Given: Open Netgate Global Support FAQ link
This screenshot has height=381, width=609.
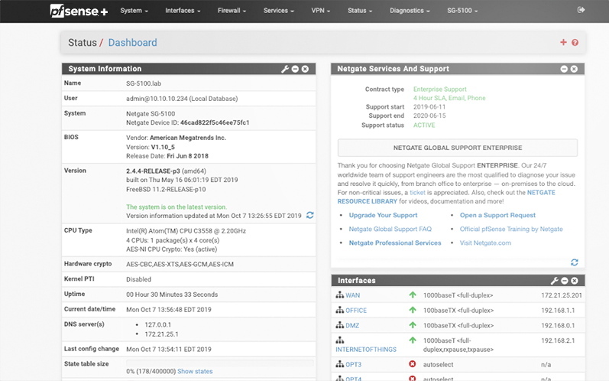Looking at the screenshot, I should 390,229.
